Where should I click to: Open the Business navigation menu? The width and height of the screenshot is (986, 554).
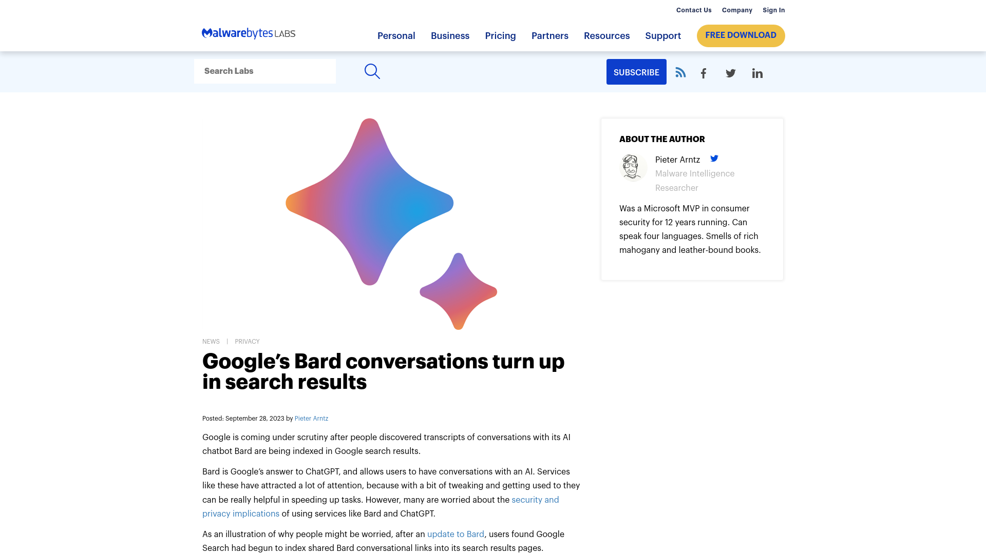click(450, 35)
